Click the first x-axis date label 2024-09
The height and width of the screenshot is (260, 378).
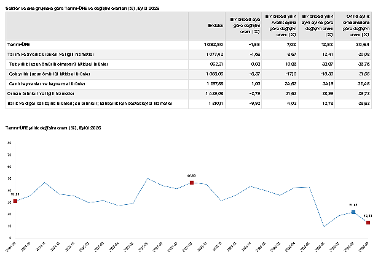click(x=11, y=247)
